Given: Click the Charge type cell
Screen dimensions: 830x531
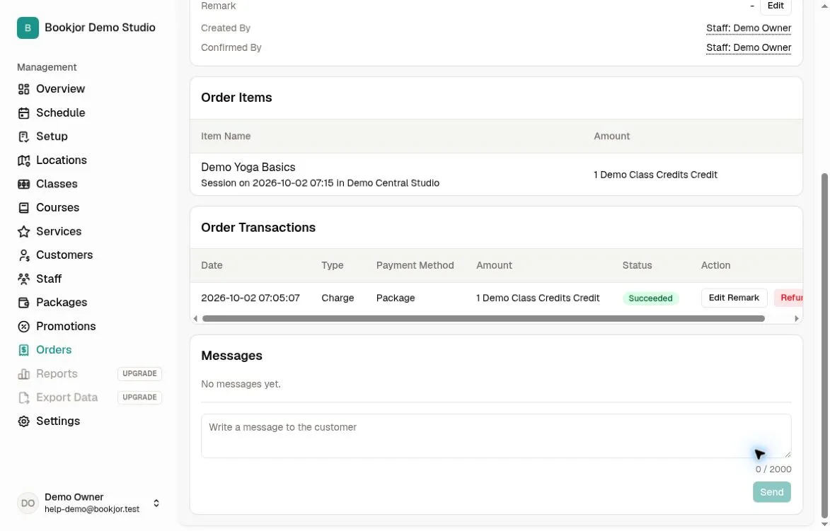Looking at the screenshot, I should 338,298.
